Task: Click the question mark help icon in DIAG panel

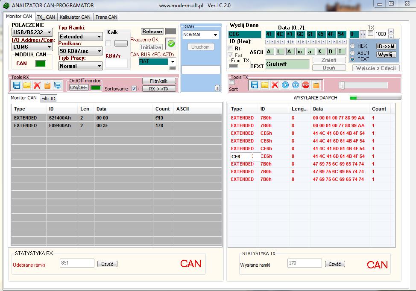Action: click(217, 88)
